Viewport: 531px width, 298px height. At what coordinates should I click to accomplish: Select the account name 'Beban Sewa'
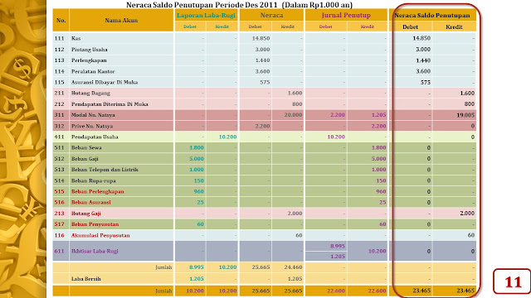86,147
